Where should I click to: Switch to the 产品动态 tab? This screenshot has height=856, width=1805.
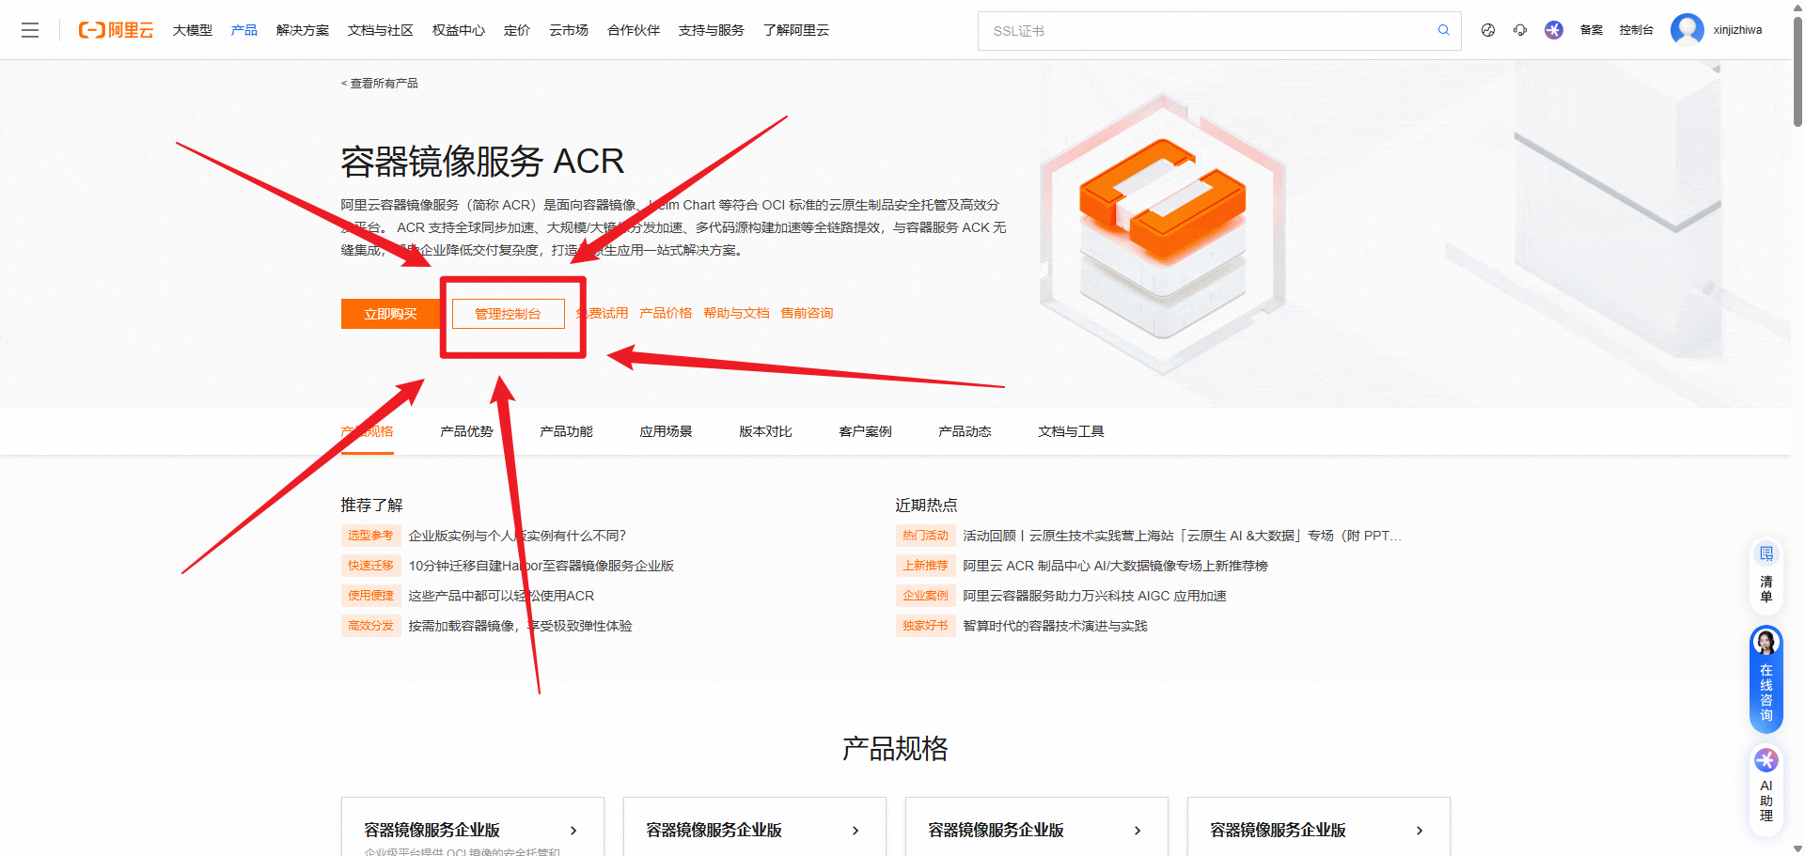(965, 431)
